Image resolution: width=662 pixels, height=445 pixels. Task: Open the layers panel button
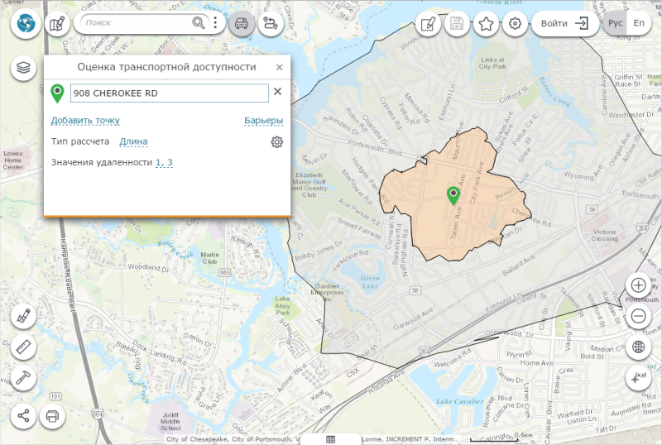click(x=23, y=68)
